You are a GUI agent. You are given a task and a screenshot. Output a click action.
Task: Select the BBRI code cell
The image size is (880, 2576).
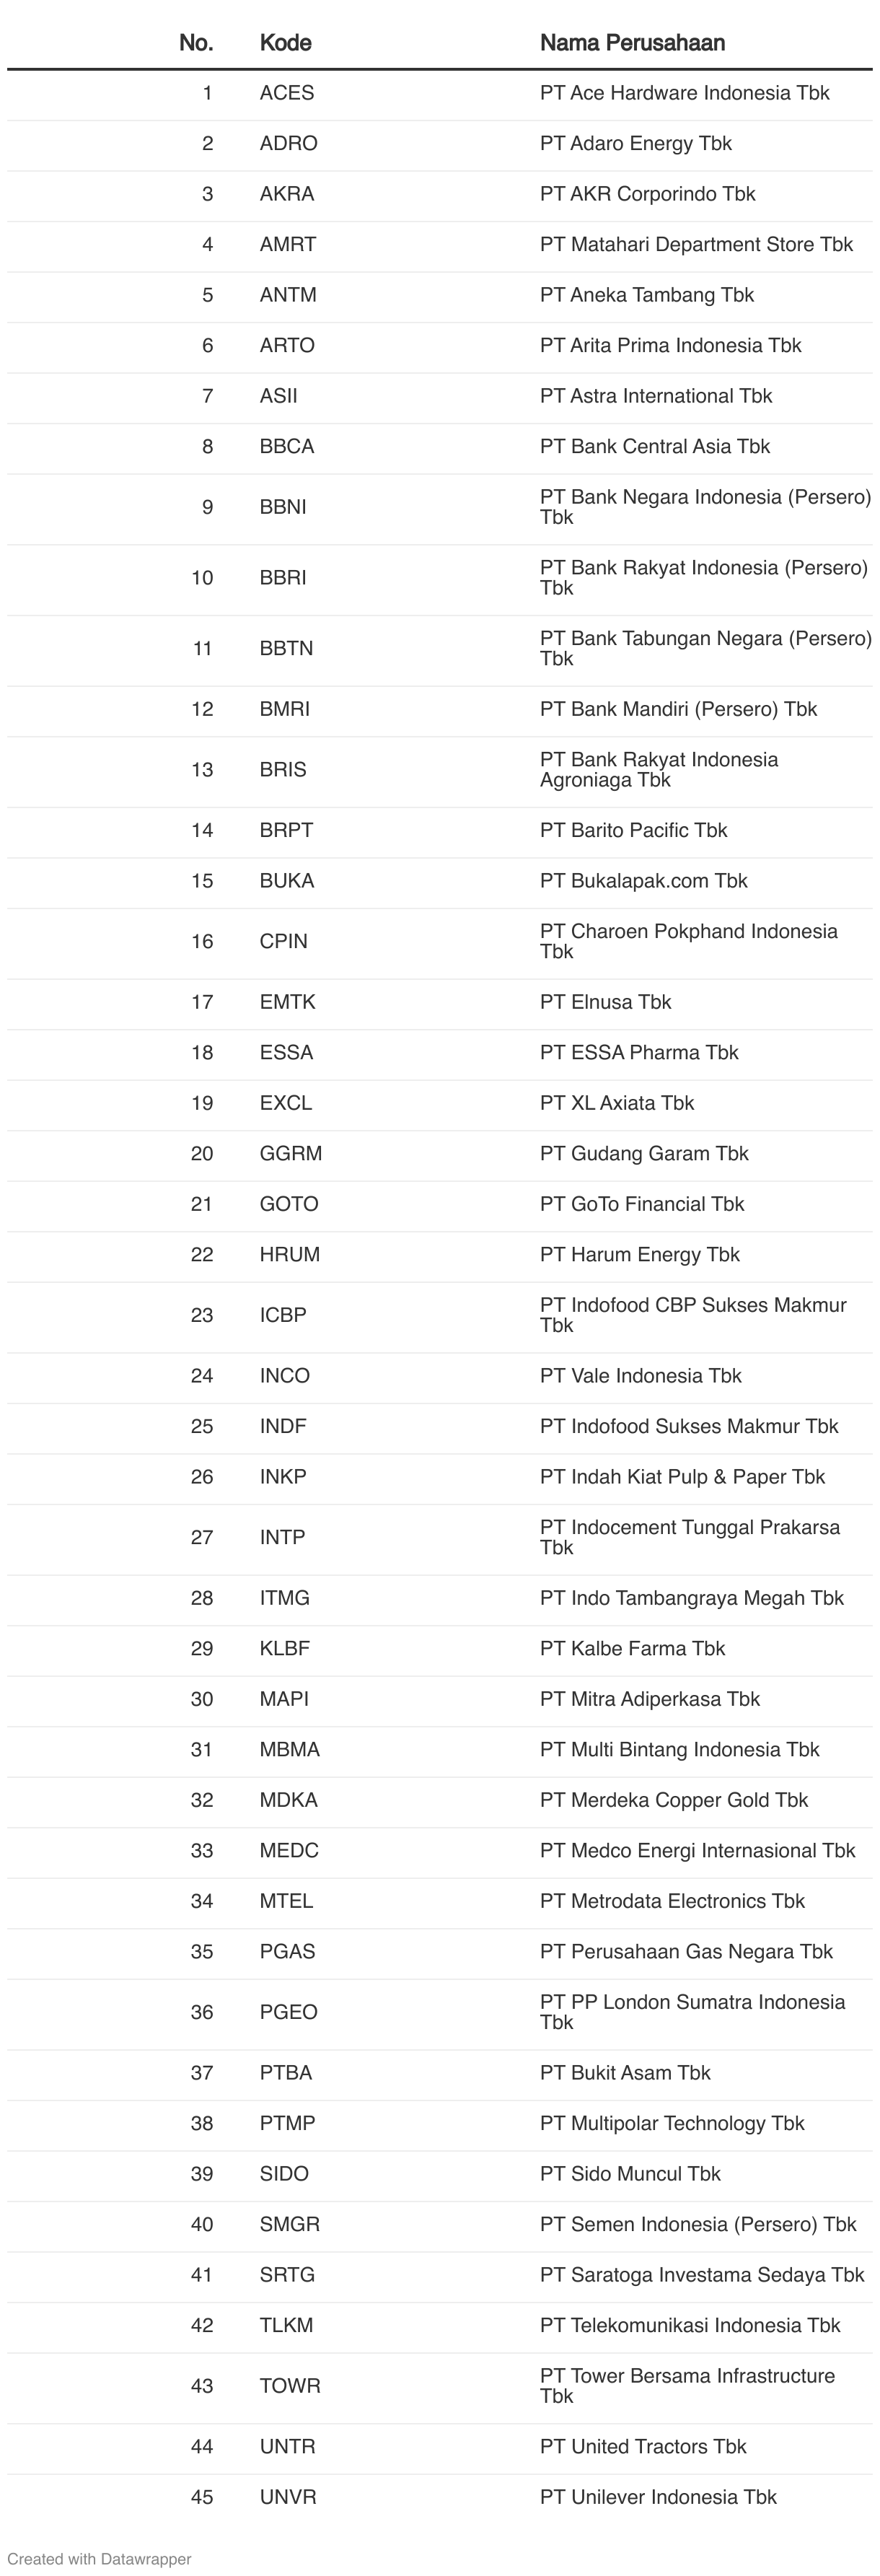[x=283, y=577]
